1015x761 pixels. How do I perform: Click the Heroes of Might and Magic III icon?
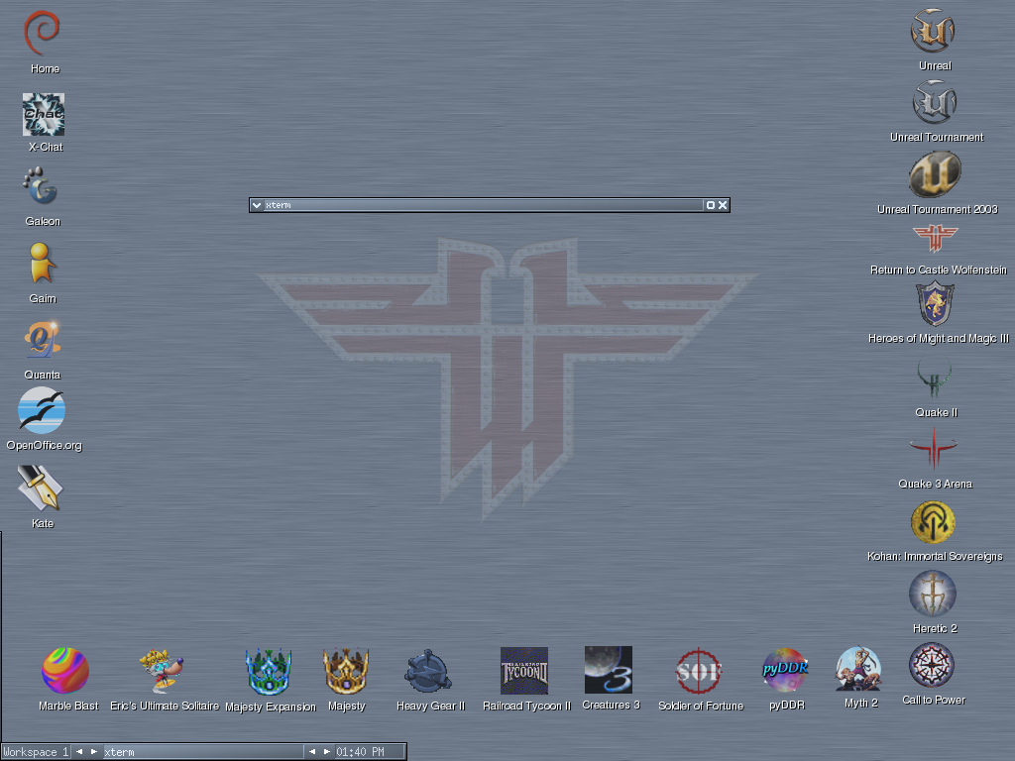[x=935, y=303]
